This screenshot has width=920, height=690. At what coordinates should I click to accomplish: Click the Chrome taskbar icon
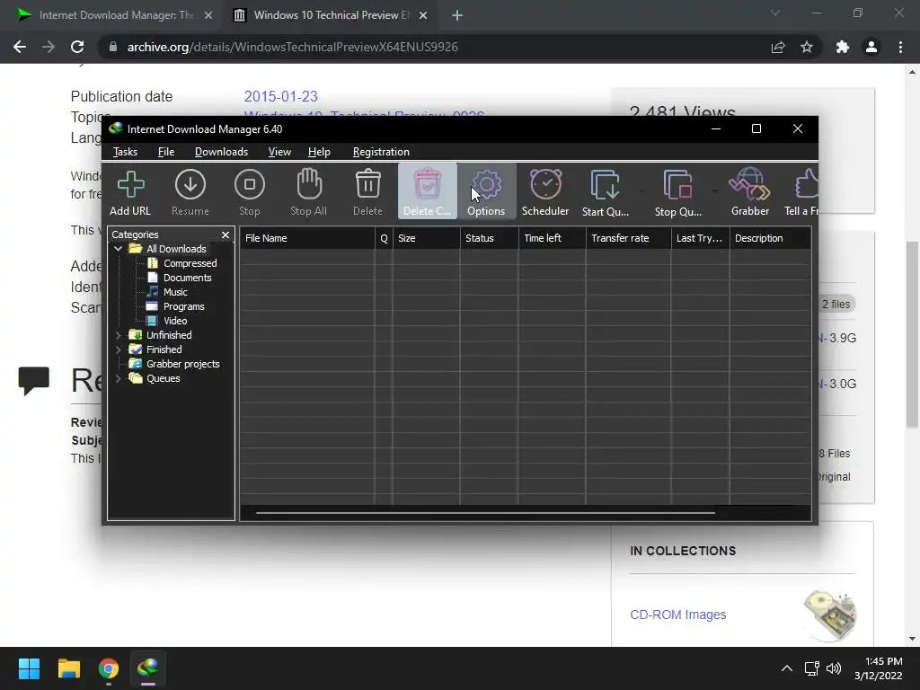coord(109,668)
